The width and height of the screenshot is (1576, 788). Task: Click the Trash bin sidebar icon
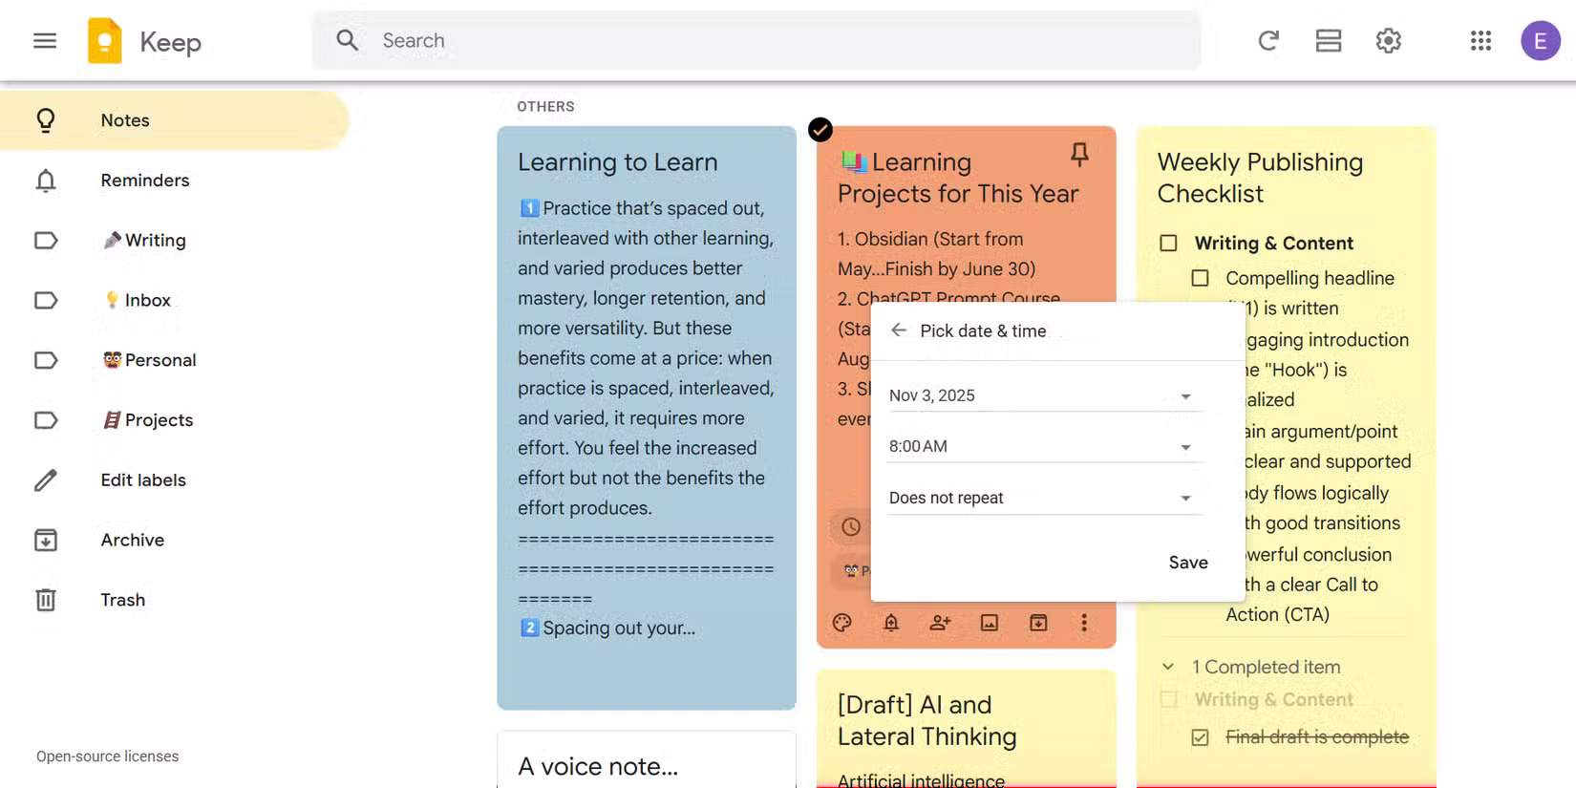(x=46, y=600)
